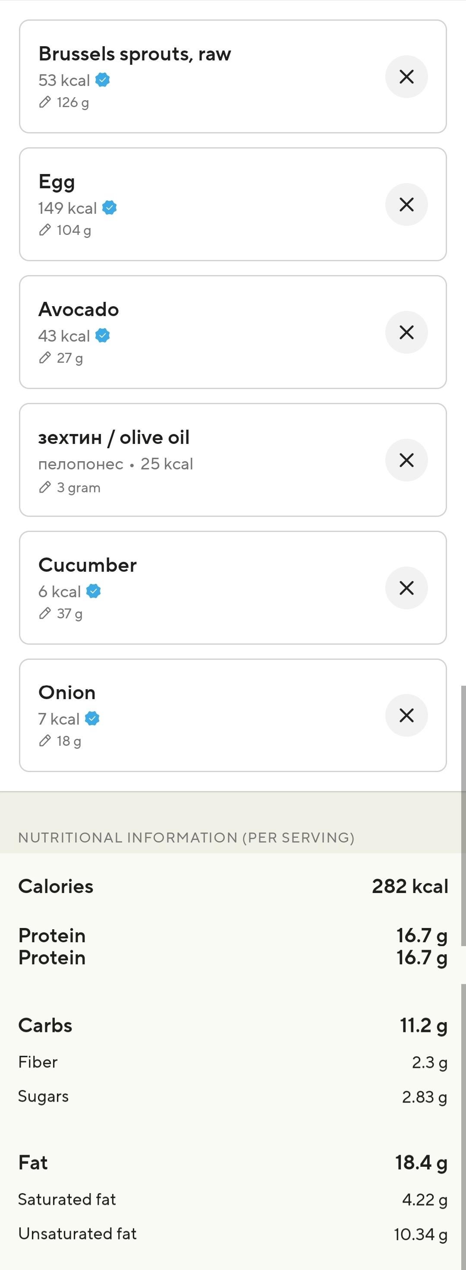Edit Avocado amount pencil icon
This screenshot has height=1270, width=466.
click(x=45, y=358)
